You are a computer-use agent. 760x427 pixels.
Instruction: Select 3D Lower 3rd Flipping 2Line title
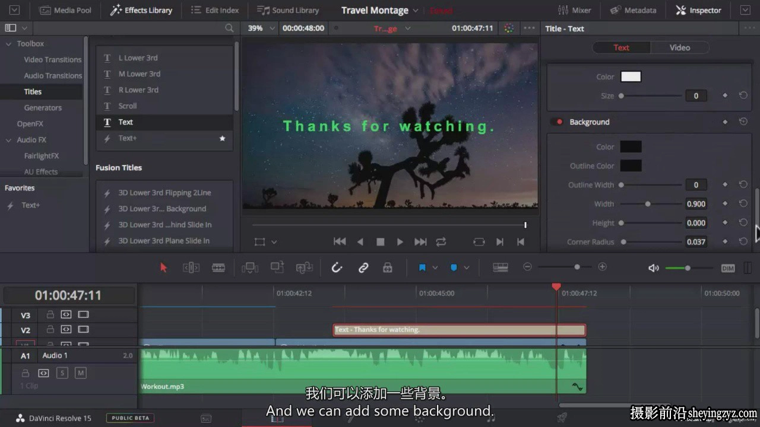pyautogui.click(x=164, y=193)
